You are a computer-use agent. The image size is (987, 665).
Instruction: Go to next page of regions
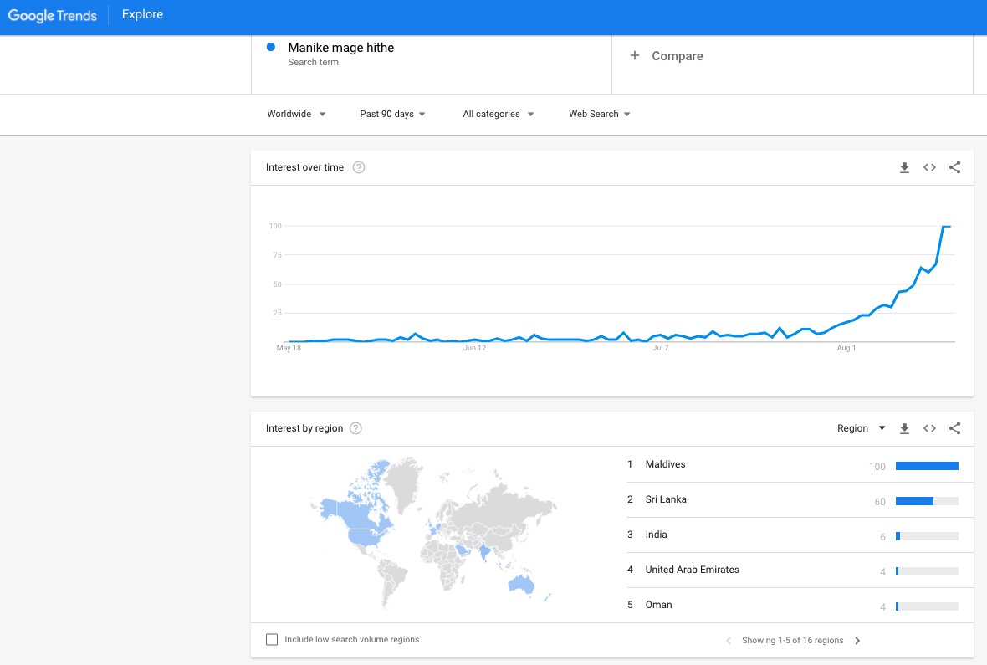coord(857,641)
